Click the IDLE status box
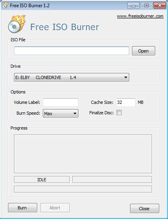The height and width of the screenshot is (219, 168). coord(42,179)
